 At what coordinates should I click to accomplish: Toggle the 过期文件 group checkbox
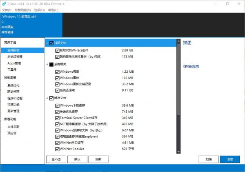tap(51, 43)
